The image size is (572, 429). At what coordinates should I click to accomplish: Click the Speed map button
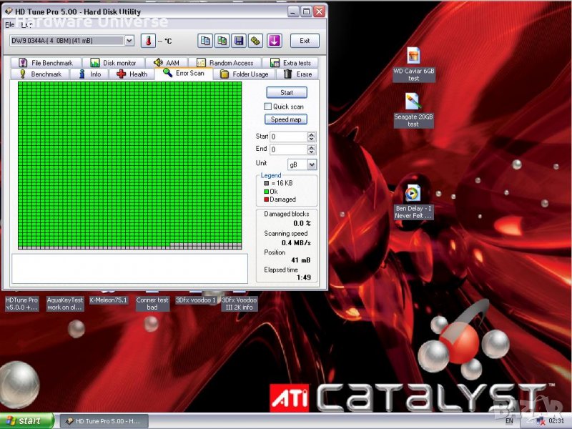point(286,119)
